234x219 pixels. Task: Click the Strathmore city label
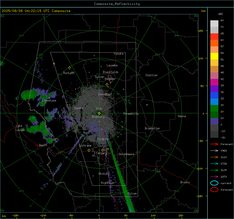[x=126, y=154]
